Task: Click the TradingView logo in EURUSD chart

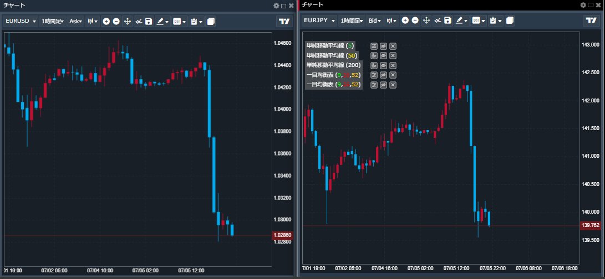Action: [284, 22]
